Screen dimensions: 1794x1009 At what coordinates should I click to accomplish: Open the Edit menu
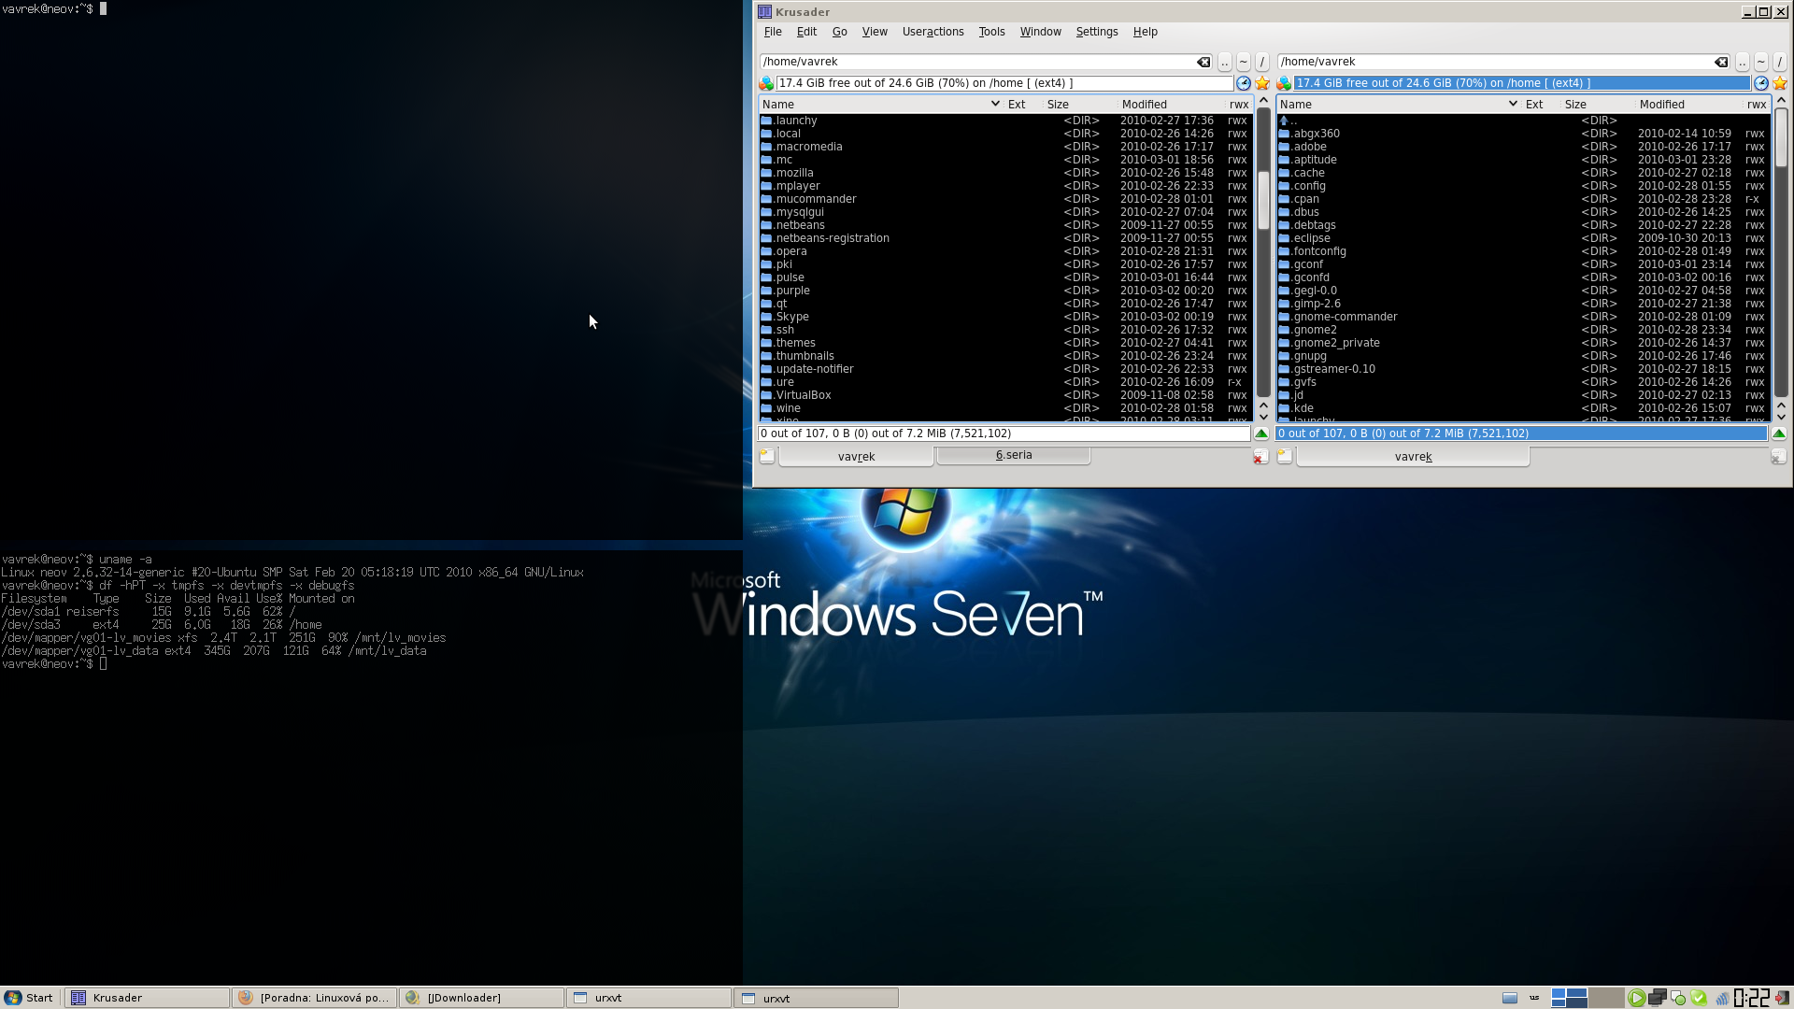[806, 32]
